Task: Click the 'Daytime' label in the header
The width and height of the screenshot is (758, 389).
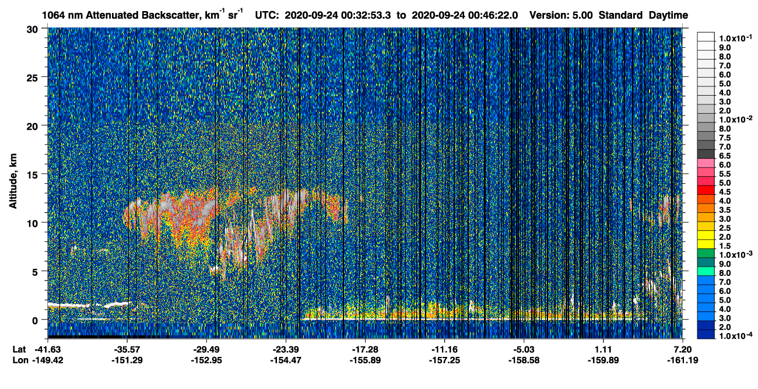Action: point(668,16)
